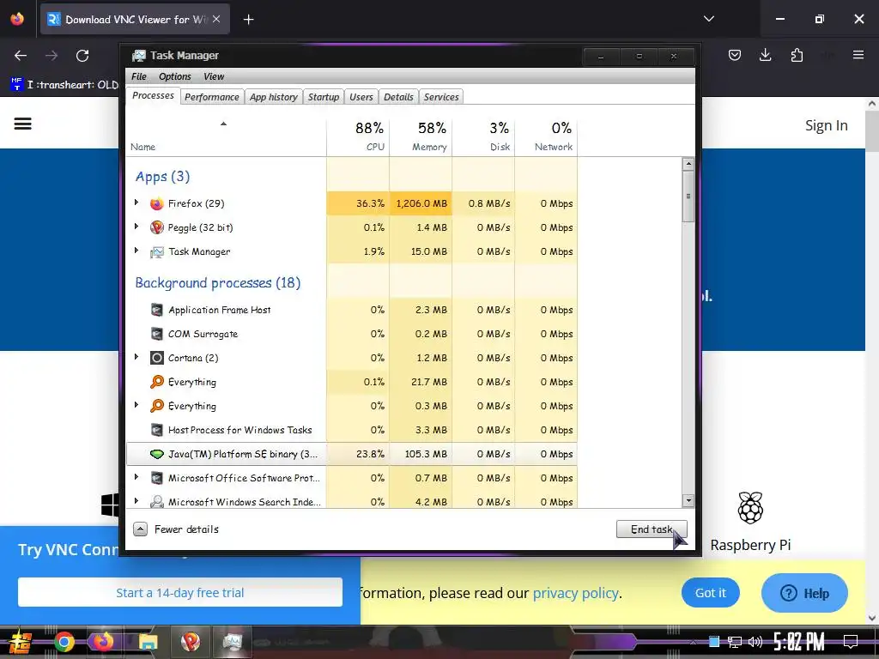Switch to the App history tab
This screenshot has height=659, width=879.
[274, 97]
